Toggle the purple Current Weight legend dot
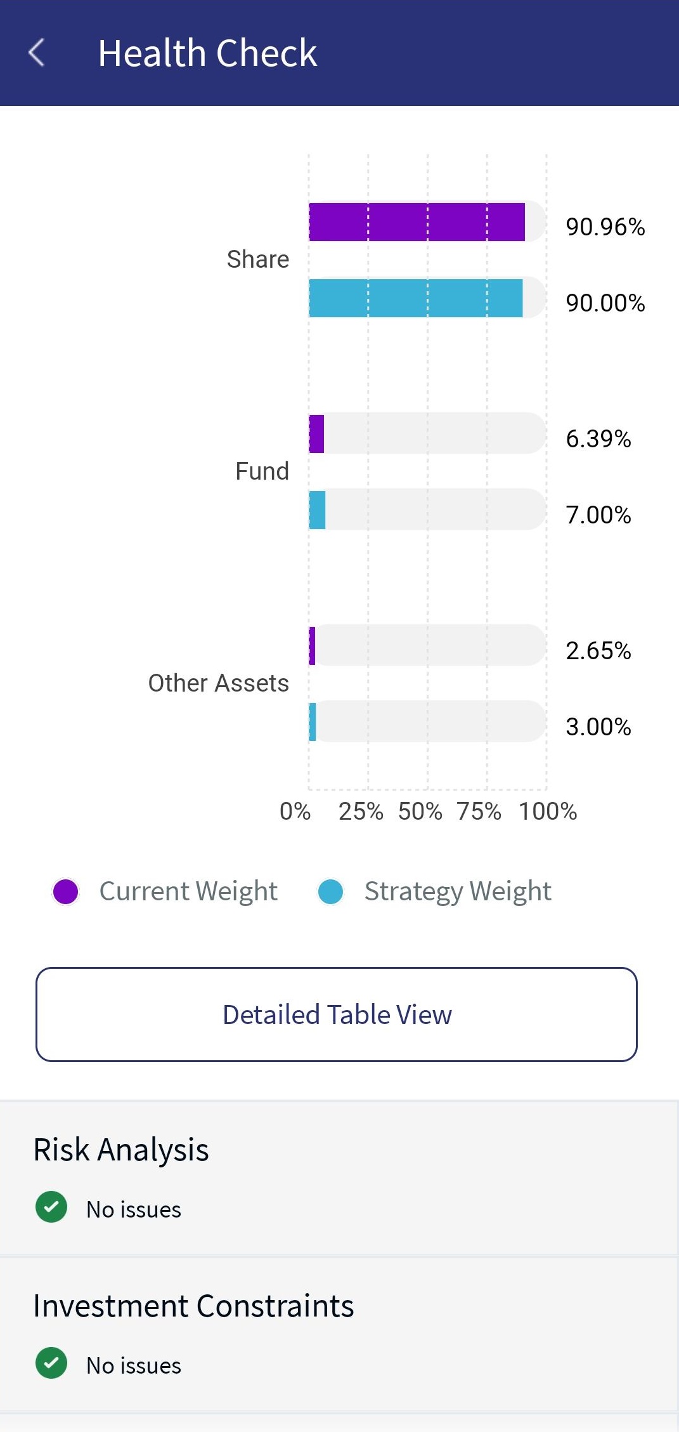The image size is (679, 1432). click(x=65, y=891)
